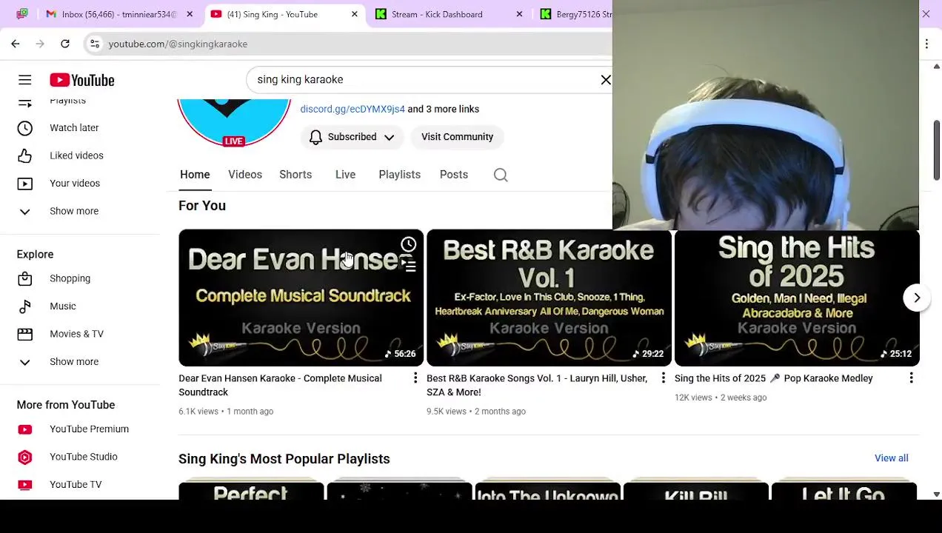Screen dimensions: 942x533
Task: Click Sing King's Most Popular Playlists heading
Action: [284, 459]
